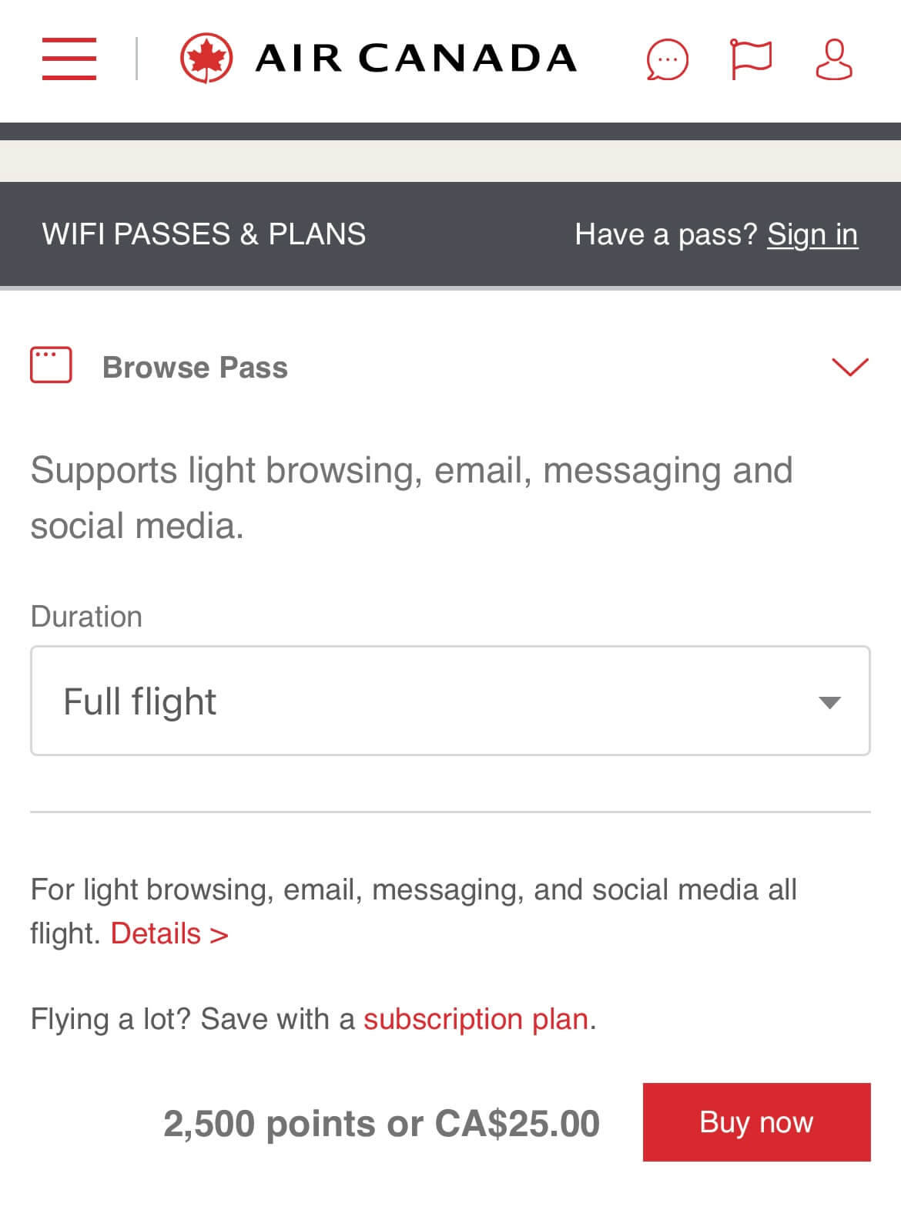Click the 2,500 points or CA$25.00 price
This screenshot has width=901, height=1214.
click(381, 1124)
